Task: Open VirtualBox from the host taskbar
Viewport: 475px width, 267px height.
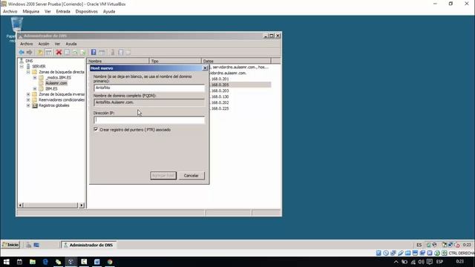Action: [71, 262]
